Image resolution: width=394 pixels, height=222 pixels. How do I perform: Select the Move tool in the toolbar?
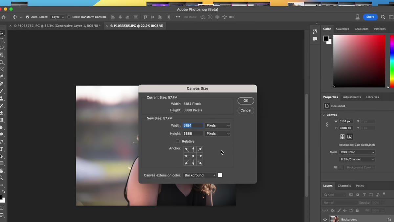pyautogui.click(x=2, y=33)
